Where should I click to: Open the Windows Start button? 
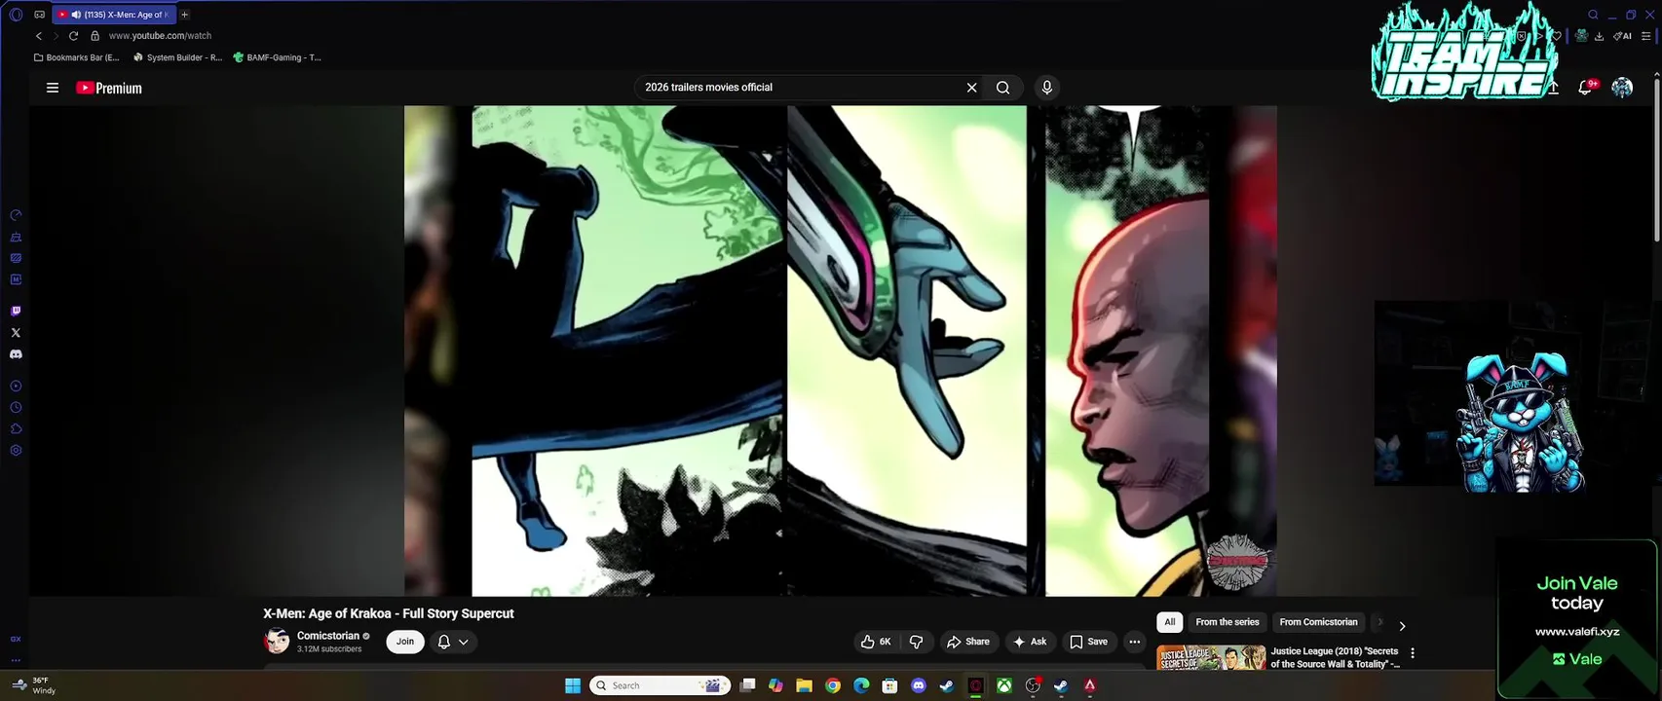pos(573,685)
